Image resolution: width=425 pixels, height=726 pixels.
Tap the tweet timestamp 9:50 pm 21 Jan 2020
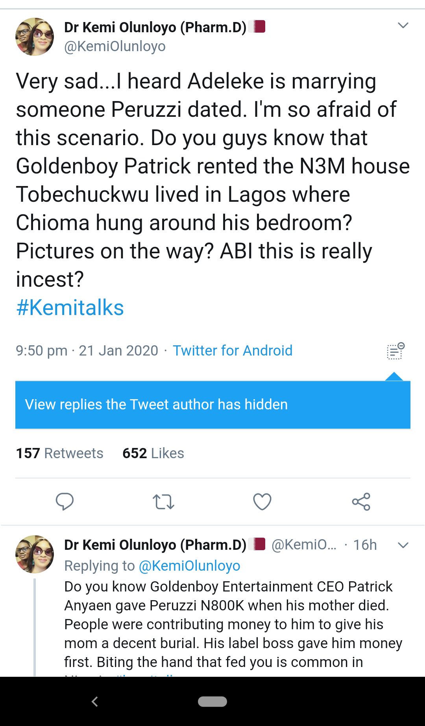(87, 350)
